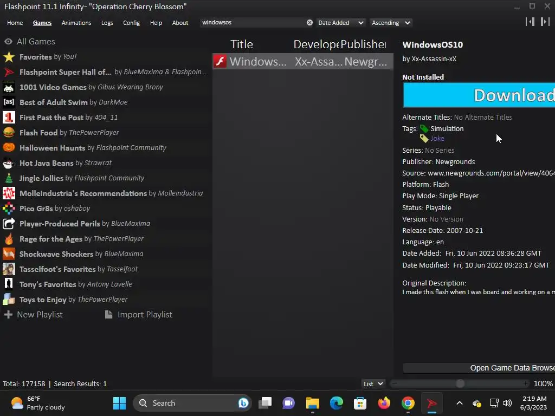
Task: Open the List layout dropdown
Action: pos(373,384)
